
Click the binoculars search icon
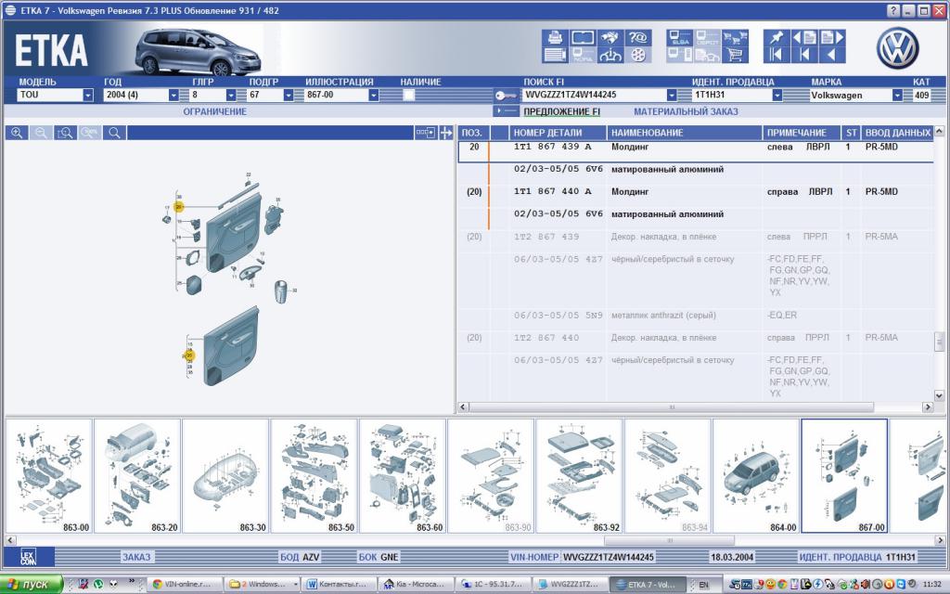610,37
